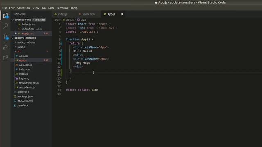Open the Extensions view
The image size is (262, 147).
5,58
